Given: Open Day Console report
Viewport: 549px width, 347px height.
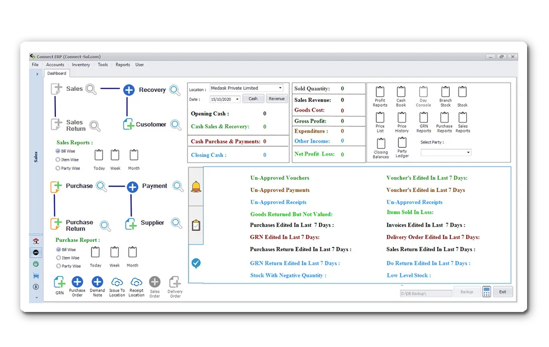Looking at the screenshot, I should click(x=424, y=91).
